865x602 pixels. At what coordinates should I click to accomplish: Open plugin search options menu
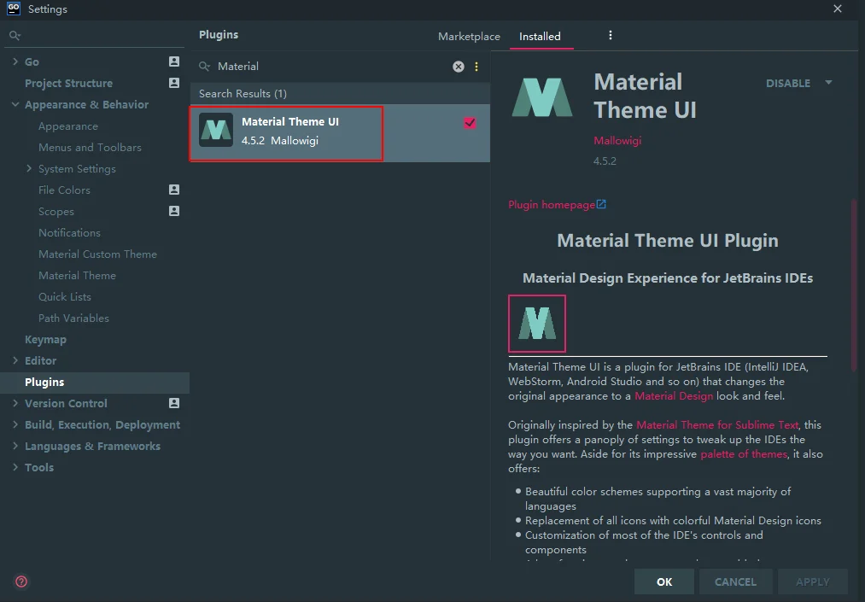point(476,67)
